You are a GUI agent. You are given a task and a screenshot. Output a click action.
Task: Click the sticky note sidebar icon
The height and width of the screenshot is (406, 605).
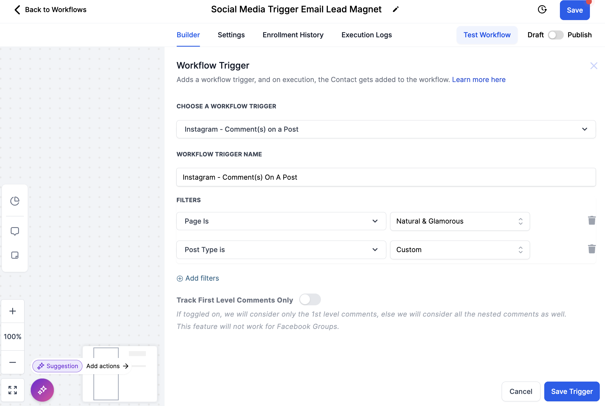15,255
